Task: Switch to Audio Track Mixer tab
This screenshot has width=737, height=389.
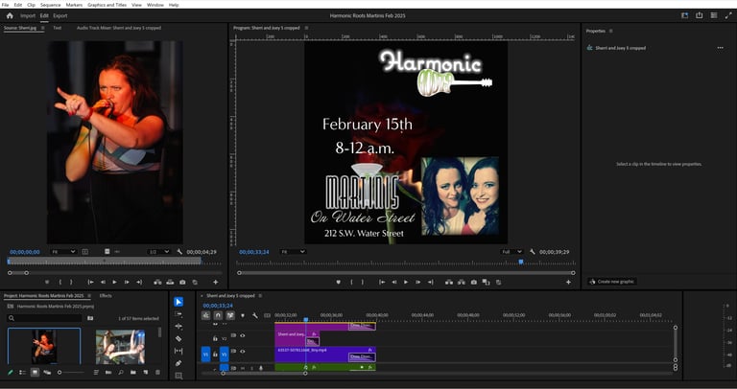Action: (119, 28)
